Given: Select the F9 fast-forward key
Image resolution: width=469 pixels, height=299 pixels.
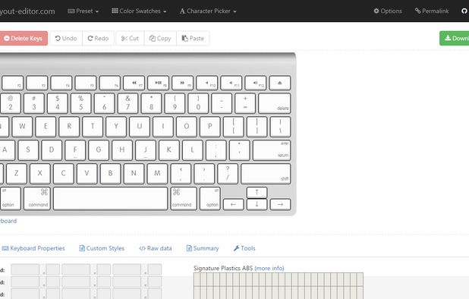Looking at the screenshot, I should (x=182, y=83).
